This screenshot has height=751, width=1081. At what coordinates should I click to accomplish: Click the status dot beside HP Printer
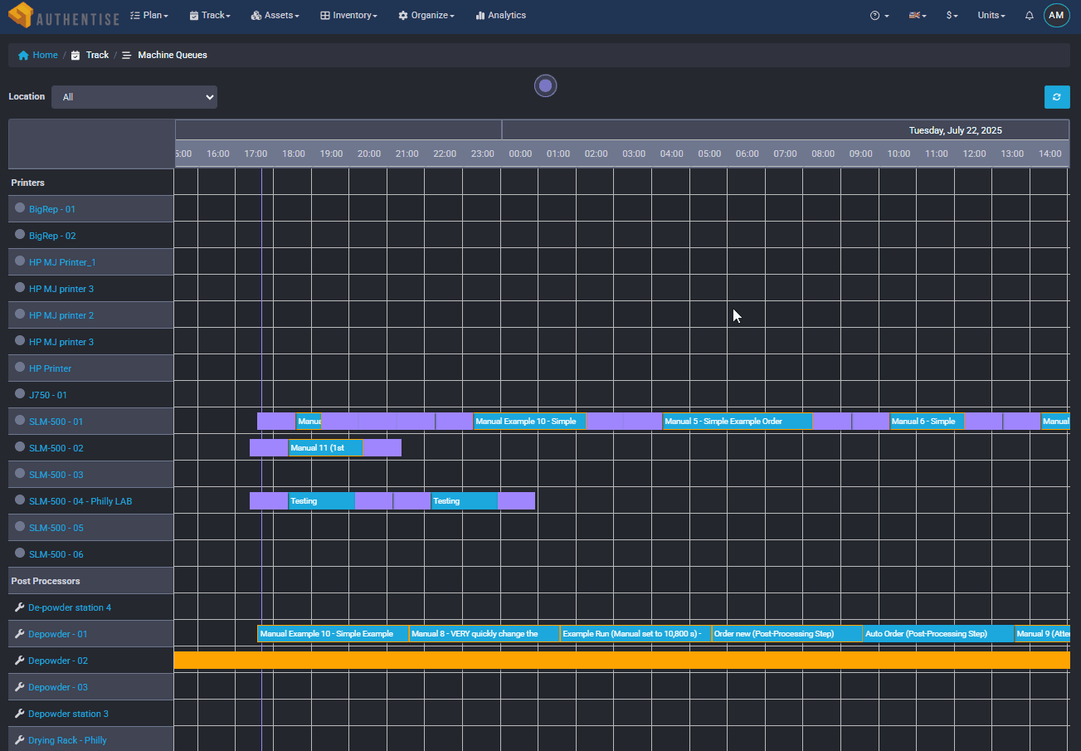click(x=19, y=368)
